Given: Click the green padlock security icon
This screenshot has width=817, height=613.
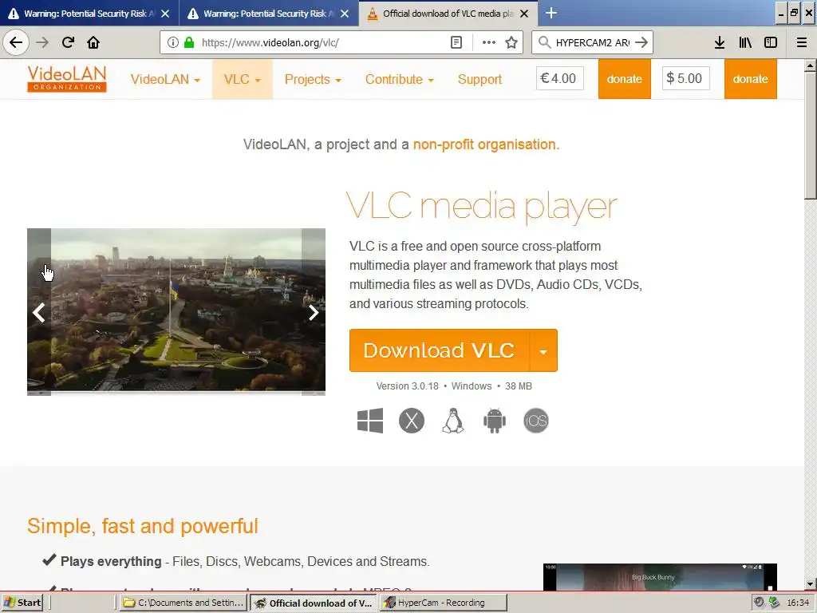Looking at the screenshot, I should 189,42.
